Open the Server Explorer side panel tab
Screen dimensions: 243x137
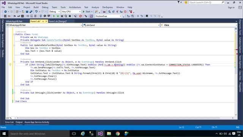click(3, 41)
